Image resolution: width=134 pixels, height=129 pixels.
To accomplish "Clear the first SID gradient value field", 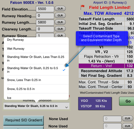I will [x=128, y=119].
